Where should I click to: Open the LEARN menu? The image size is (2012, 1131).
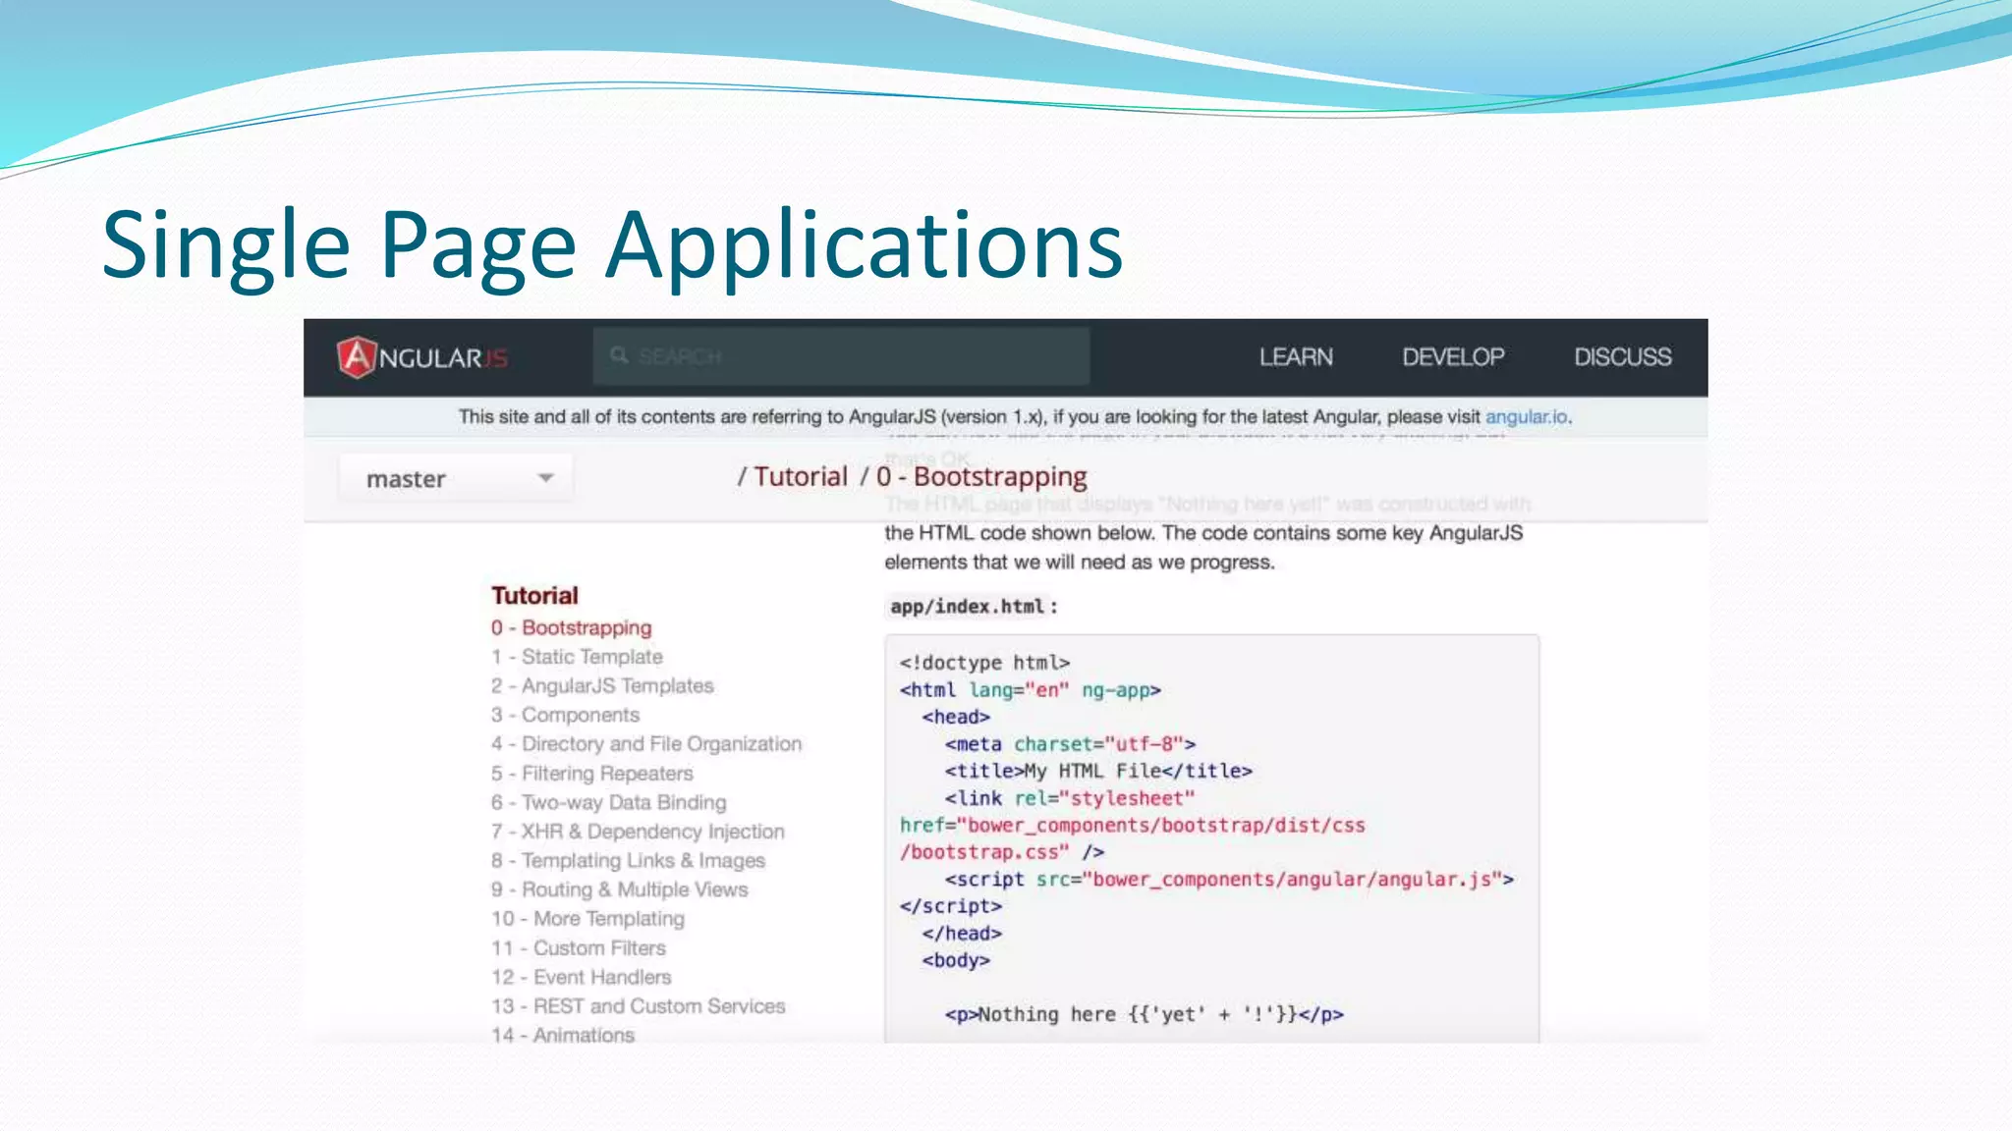point(1296,357)
